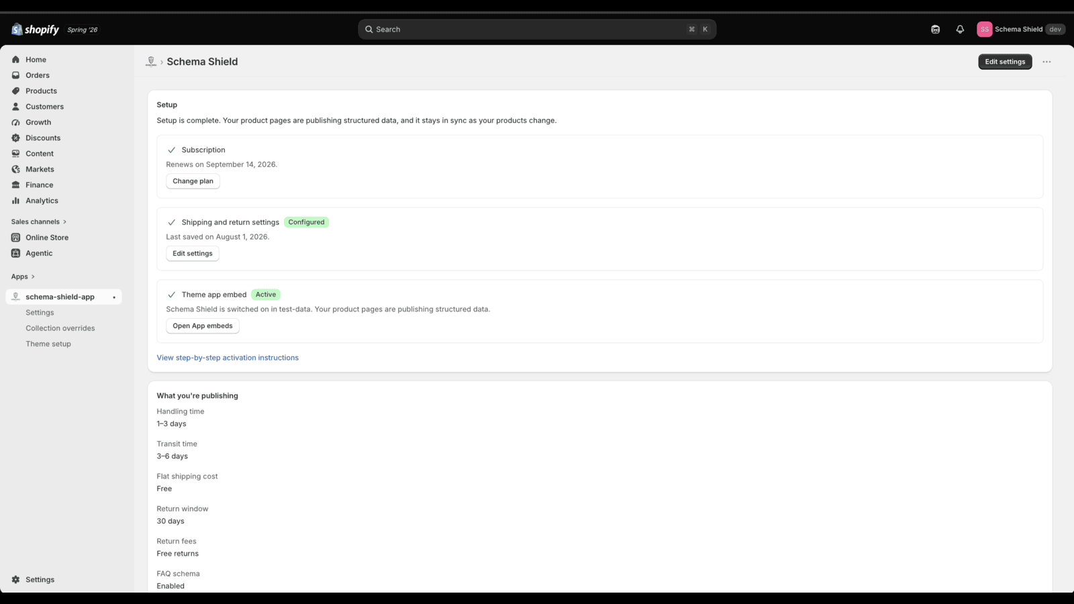
Task: Click 'Renews on September 14, 2026.' text
Action: pos(222,164)
